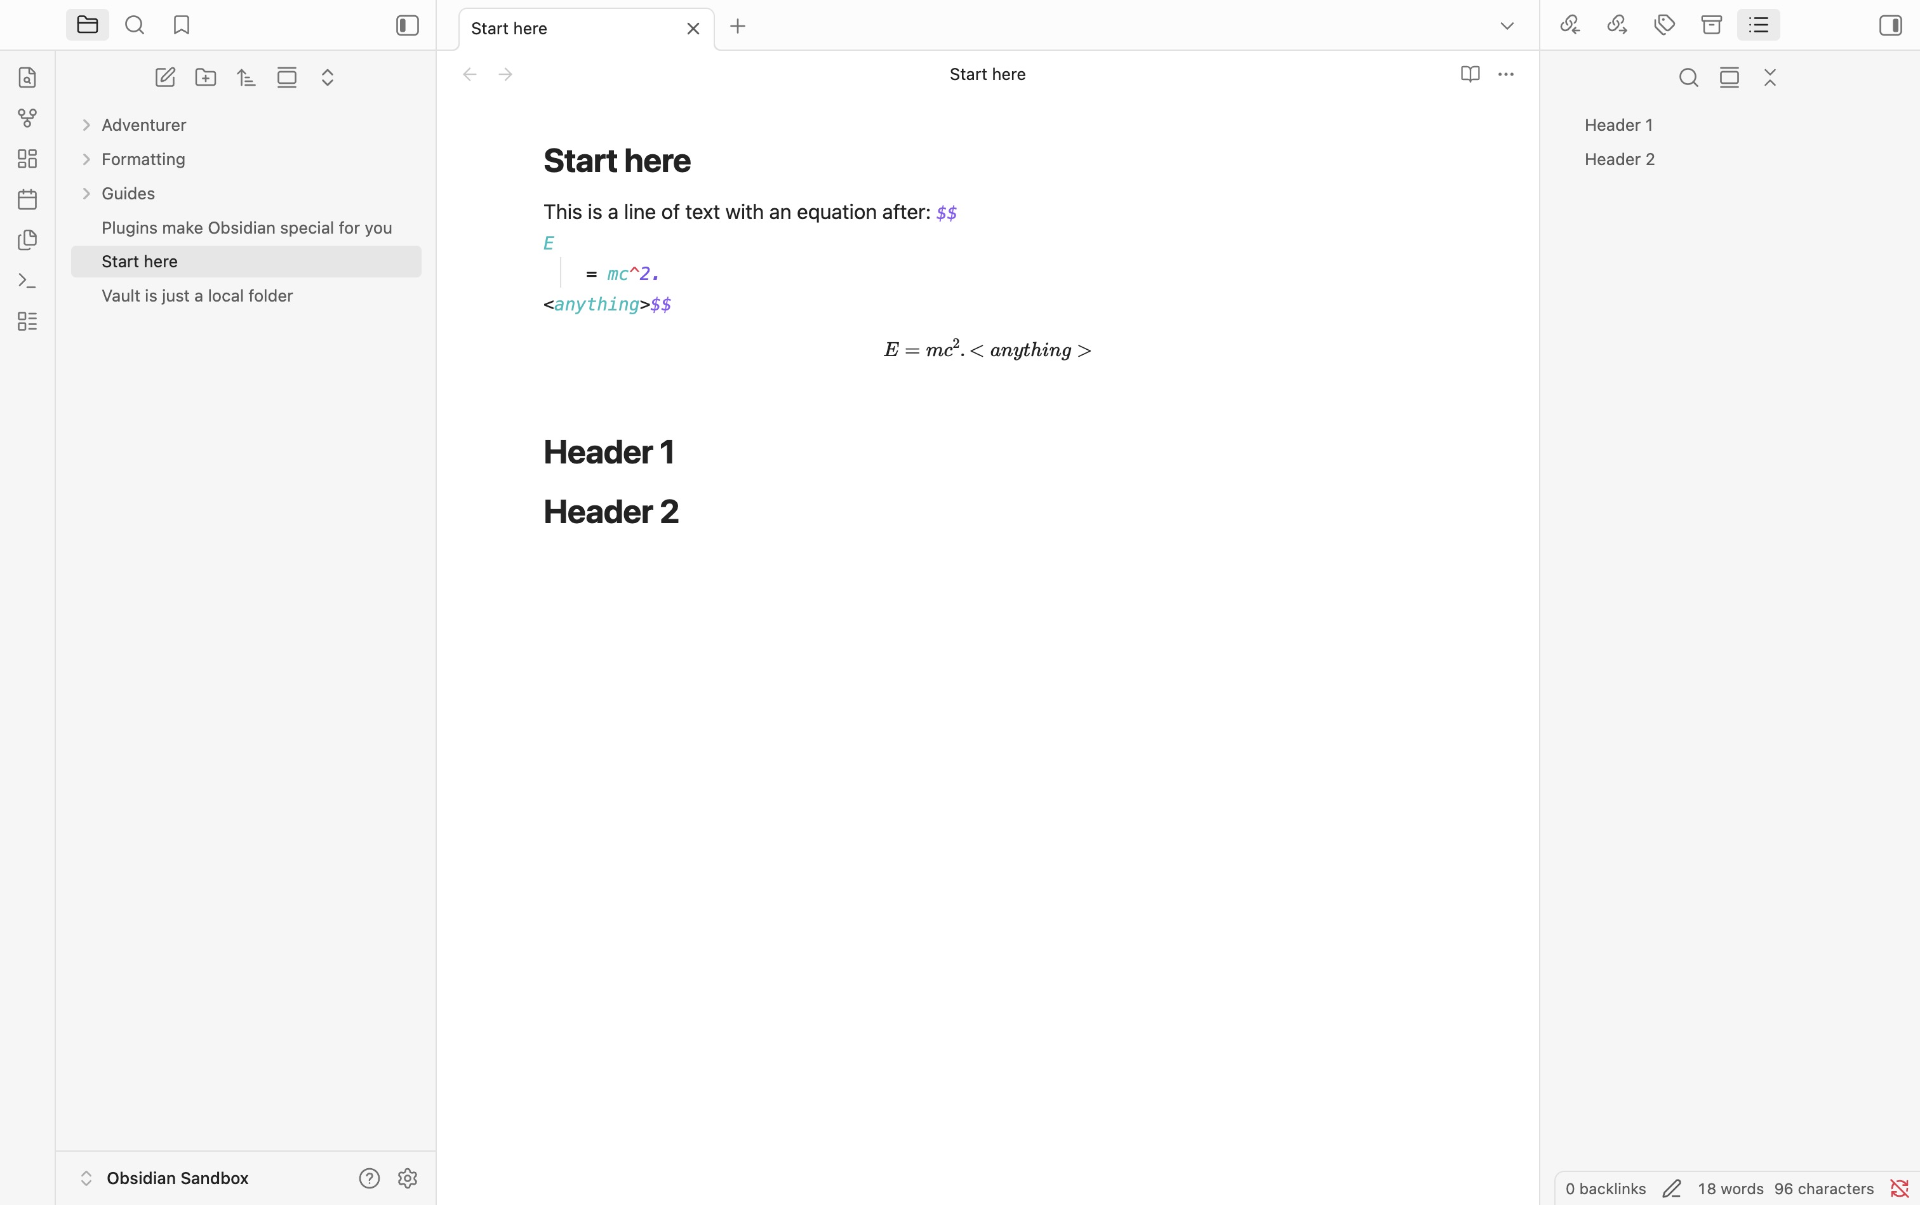The image size is (1920, 1205).
Task: Open the tab list dropdown arrow
Action: point(1507,26)
